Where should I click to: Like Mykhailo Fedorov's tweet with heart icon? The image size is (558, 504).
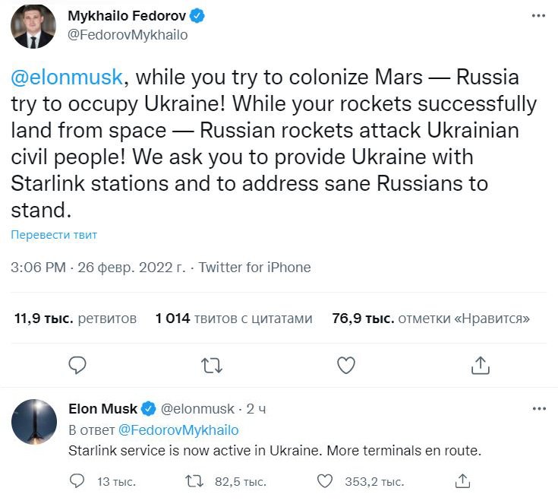[x=346, y=366]
